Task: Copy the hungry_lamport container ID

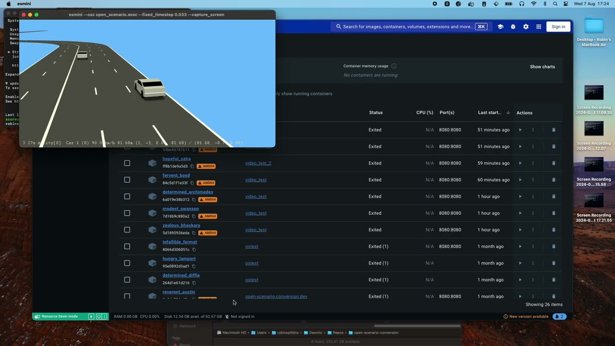Action: (194, 266)
